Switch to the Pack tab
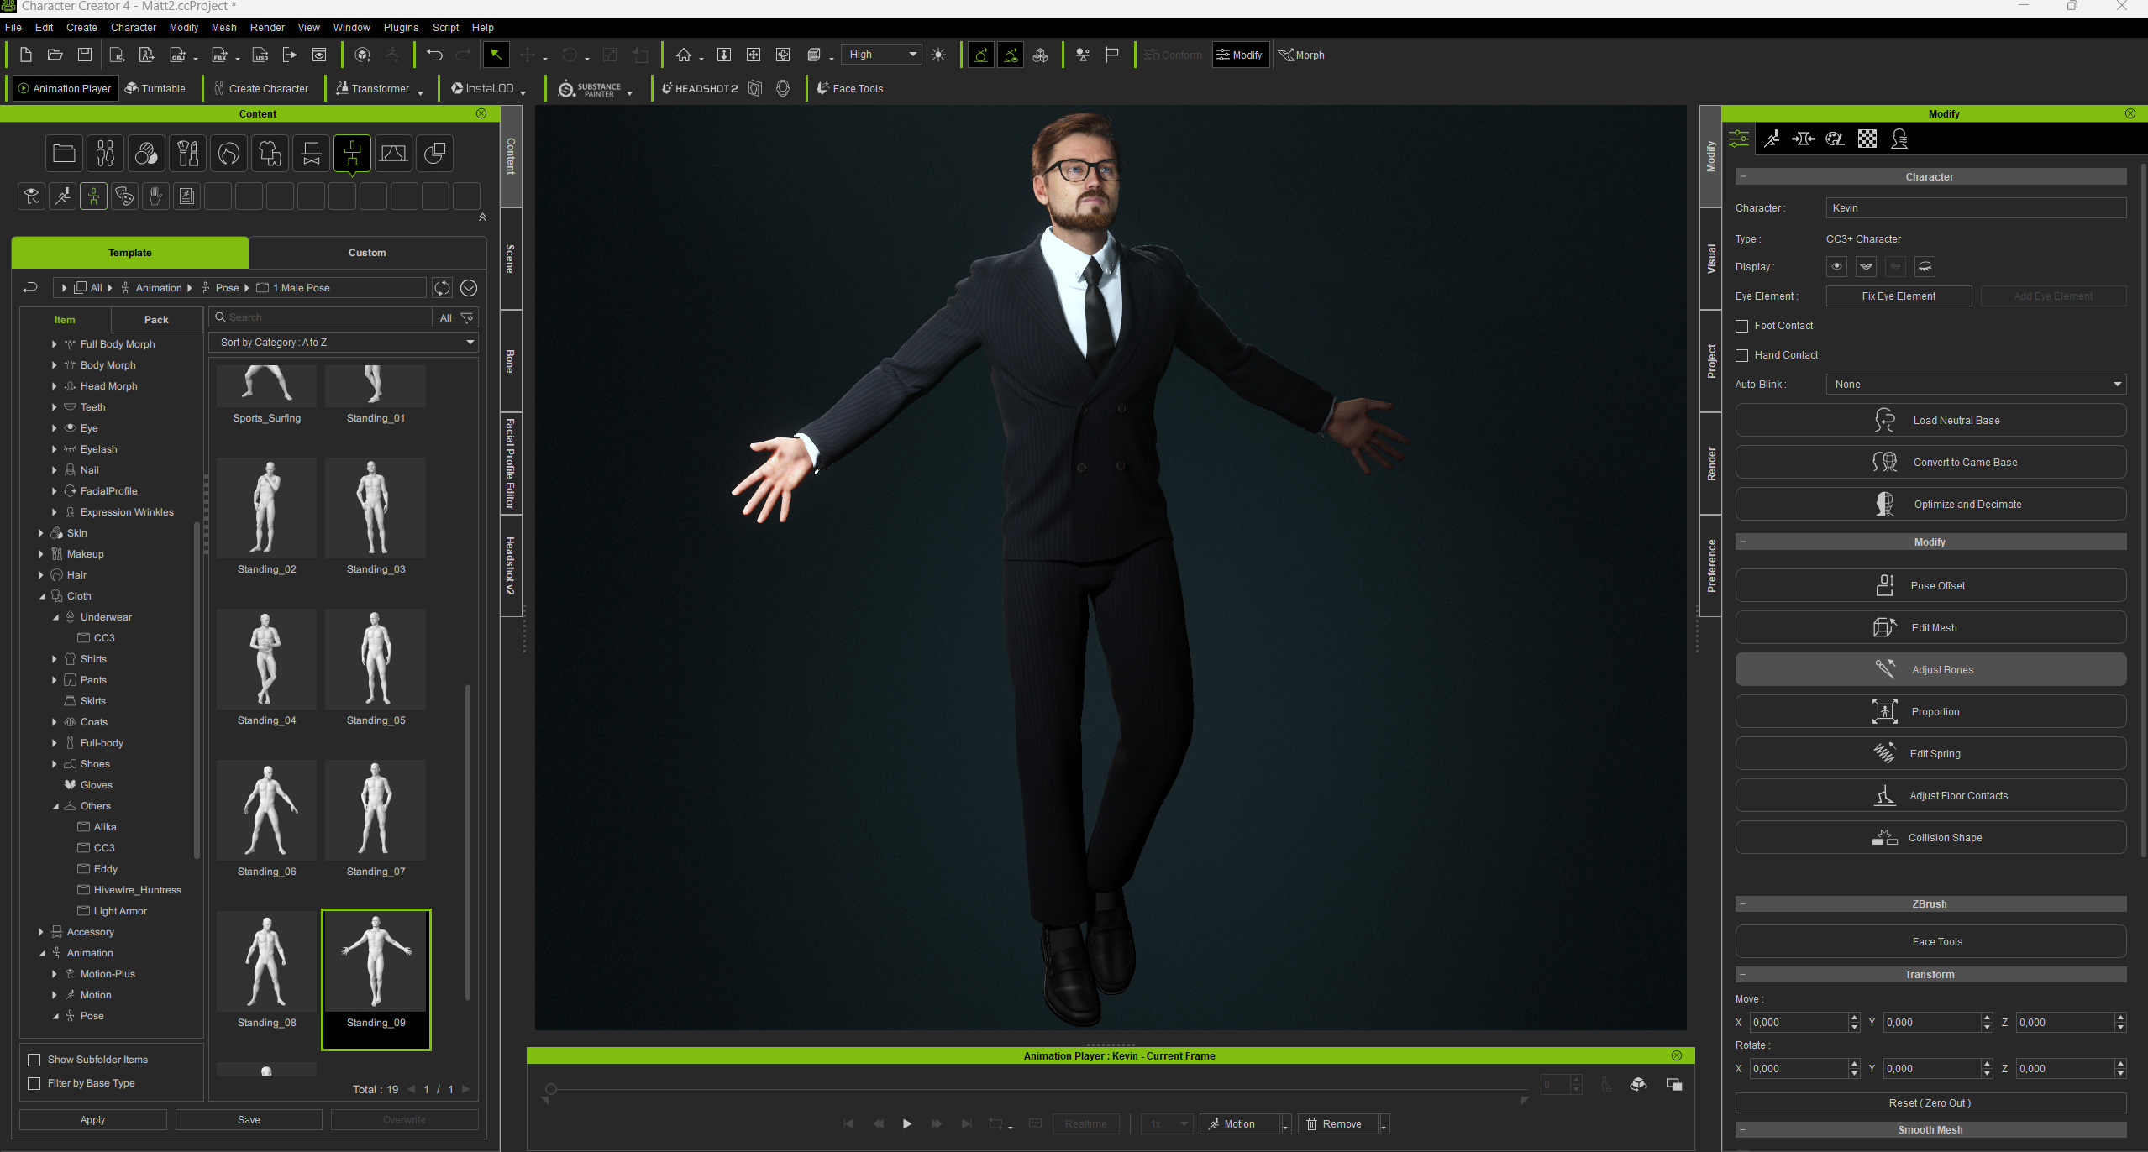The height and width of the screenshot is (1152, 2148). [x=156, y=320]
